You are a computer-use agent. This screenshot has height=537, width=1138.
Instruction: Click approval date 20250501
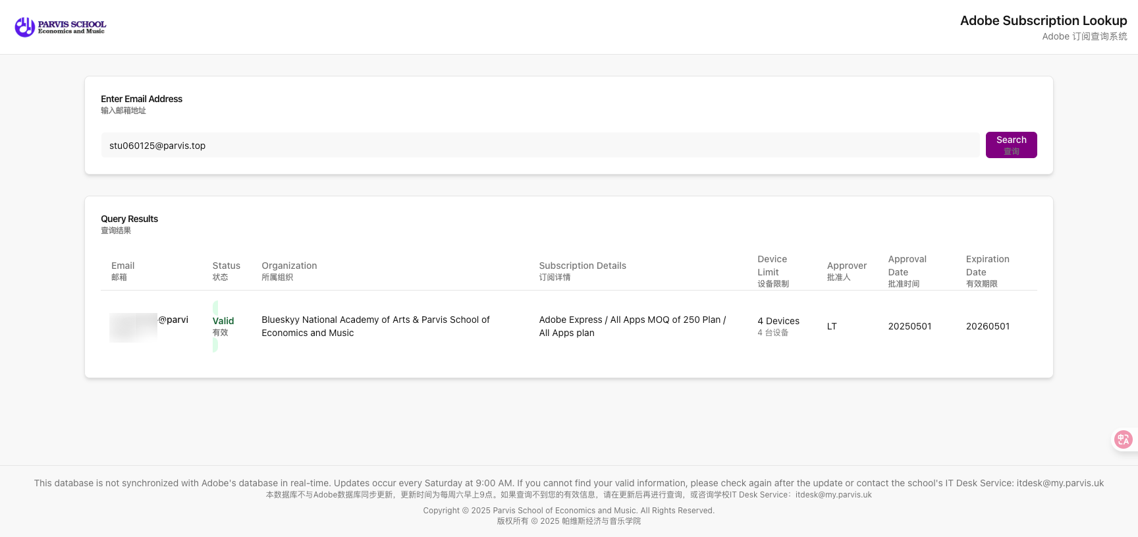click(909, 326)
